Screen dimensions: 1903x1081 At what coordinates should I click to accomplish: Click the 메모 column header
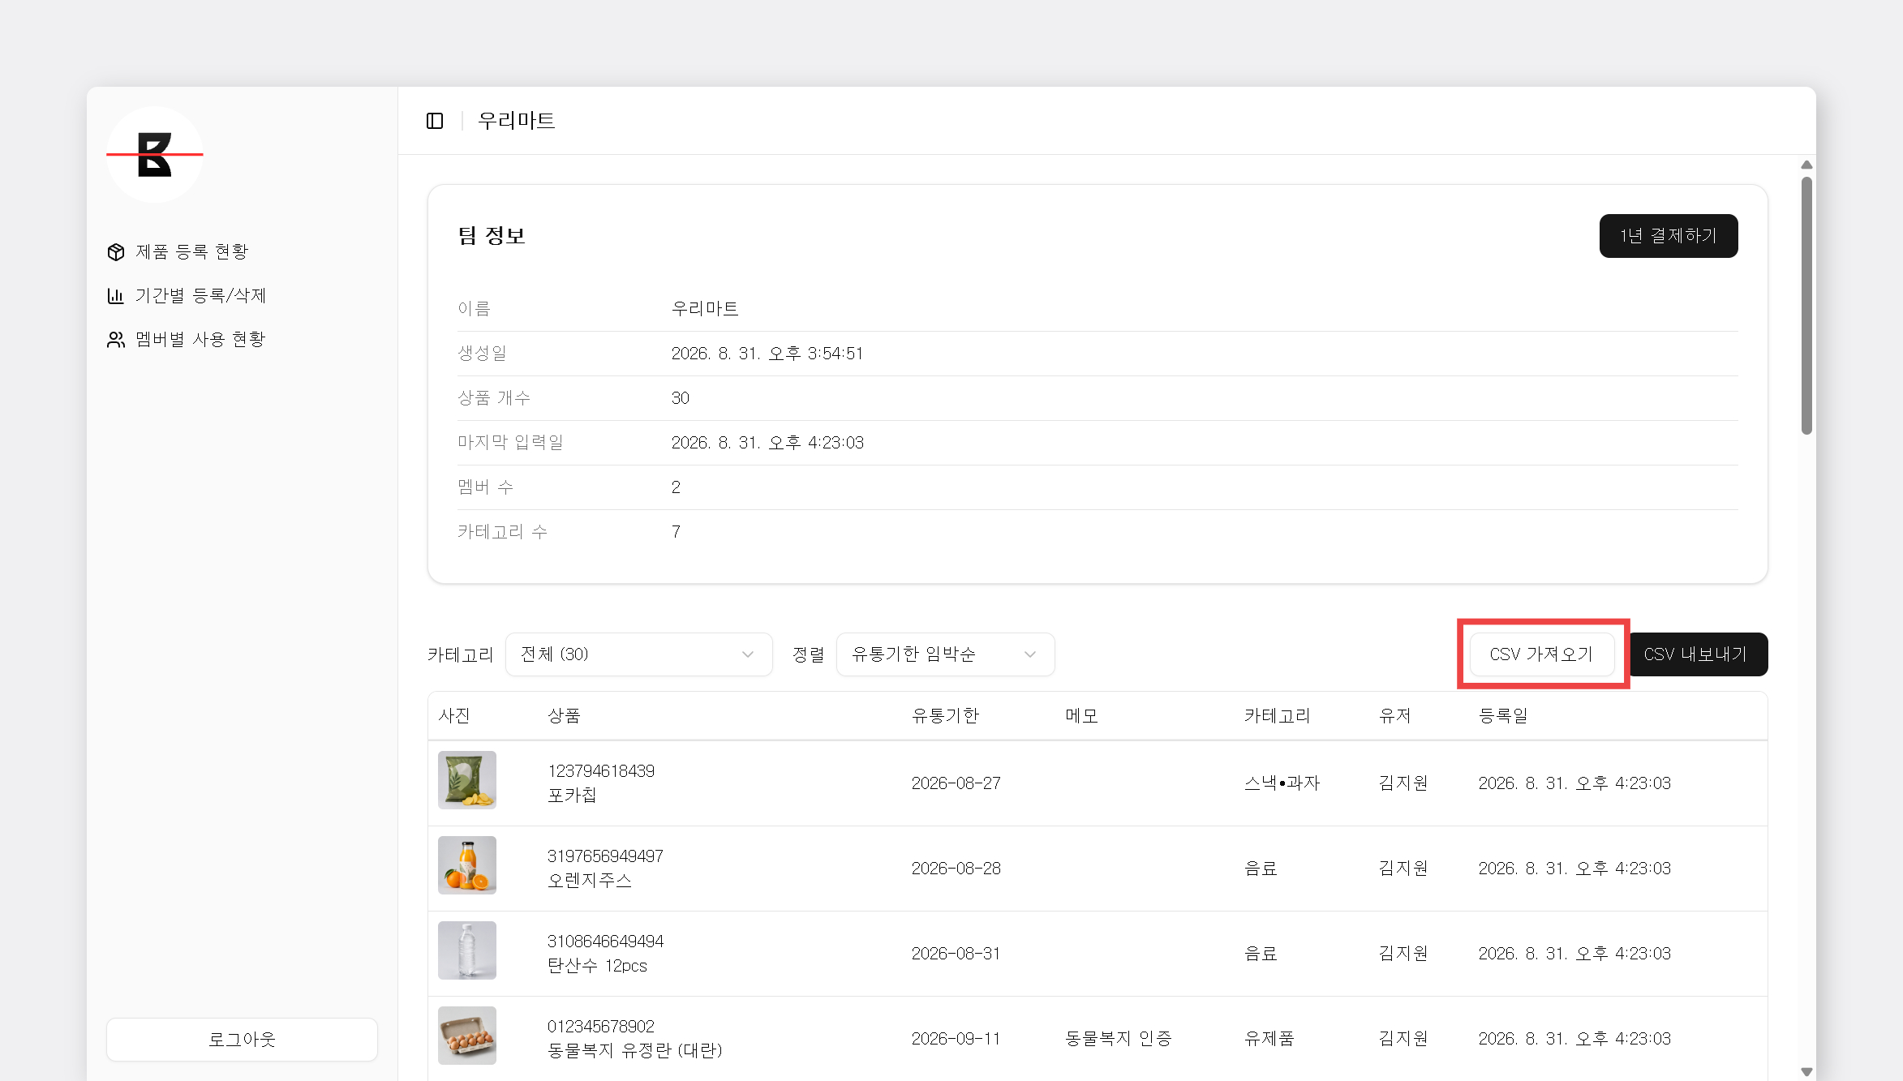[1081, 716]
